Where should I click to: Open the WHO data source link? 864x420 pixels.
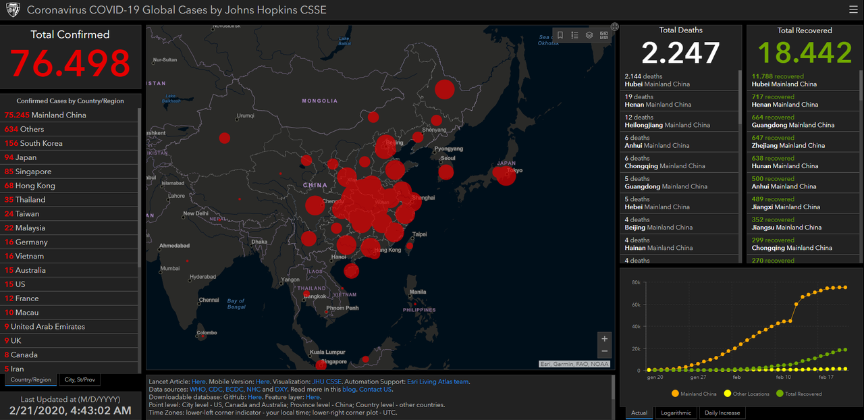point(198,390)
